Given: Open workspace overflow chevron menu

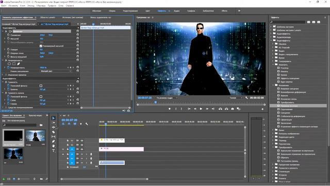Looking at the screenshot, I should [x=239, y=11].
